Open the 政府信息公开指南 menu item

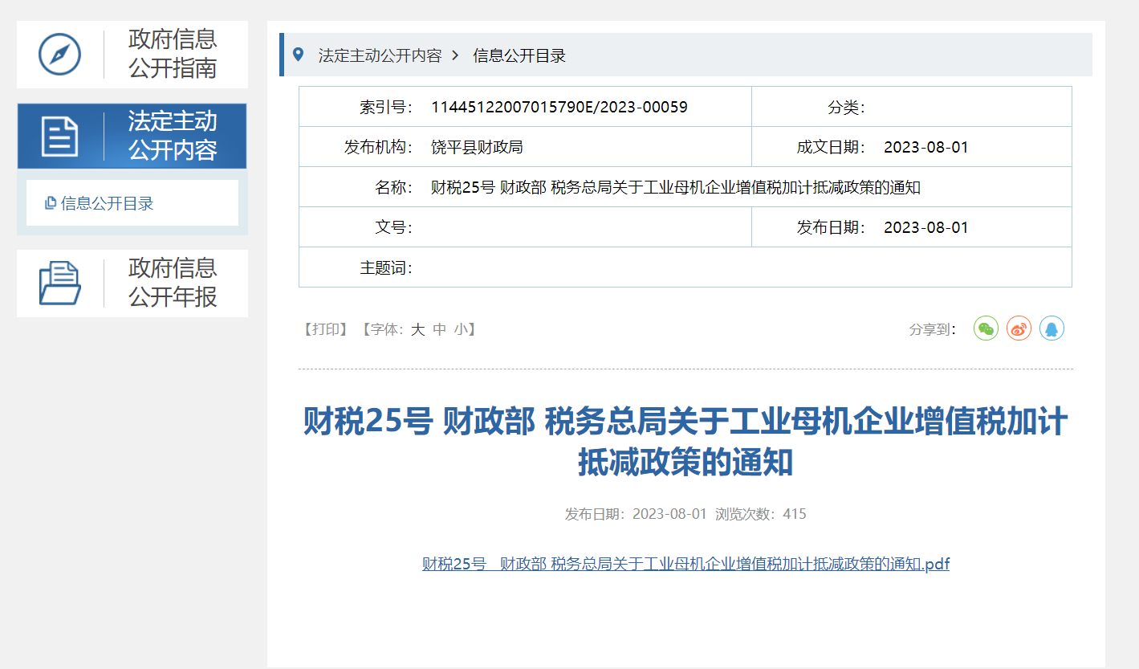pos(173,54)
